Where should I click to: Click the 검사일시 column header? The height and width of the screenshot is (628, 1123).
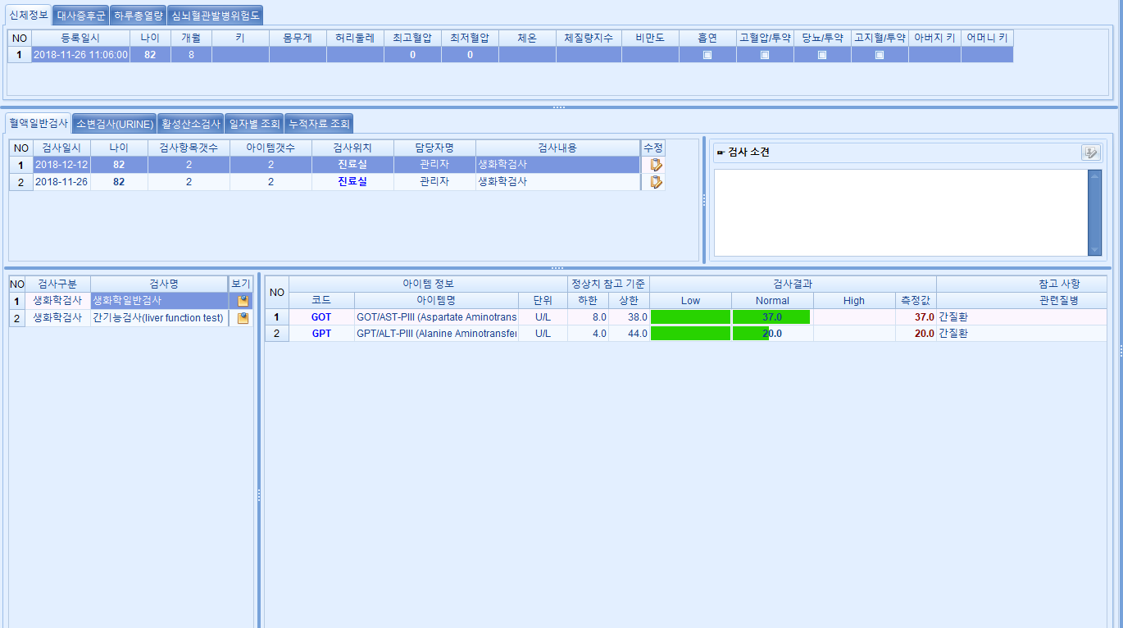tap(61, 148)
